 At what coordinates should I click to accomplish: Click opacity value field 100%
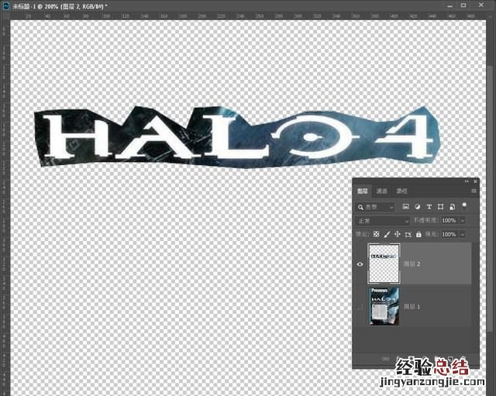449,220
